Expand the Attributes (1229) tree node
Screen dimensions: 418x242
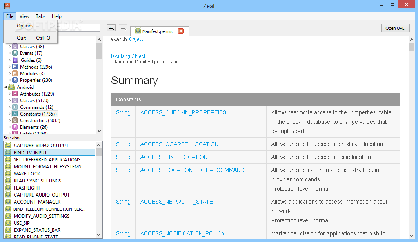click(9, 94)
